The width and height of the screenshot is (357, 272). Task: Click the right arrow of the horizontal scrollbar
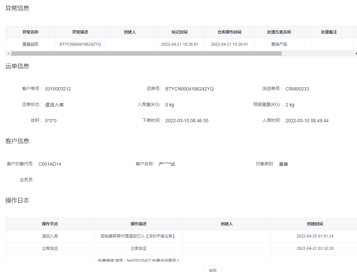coord(356,53)
